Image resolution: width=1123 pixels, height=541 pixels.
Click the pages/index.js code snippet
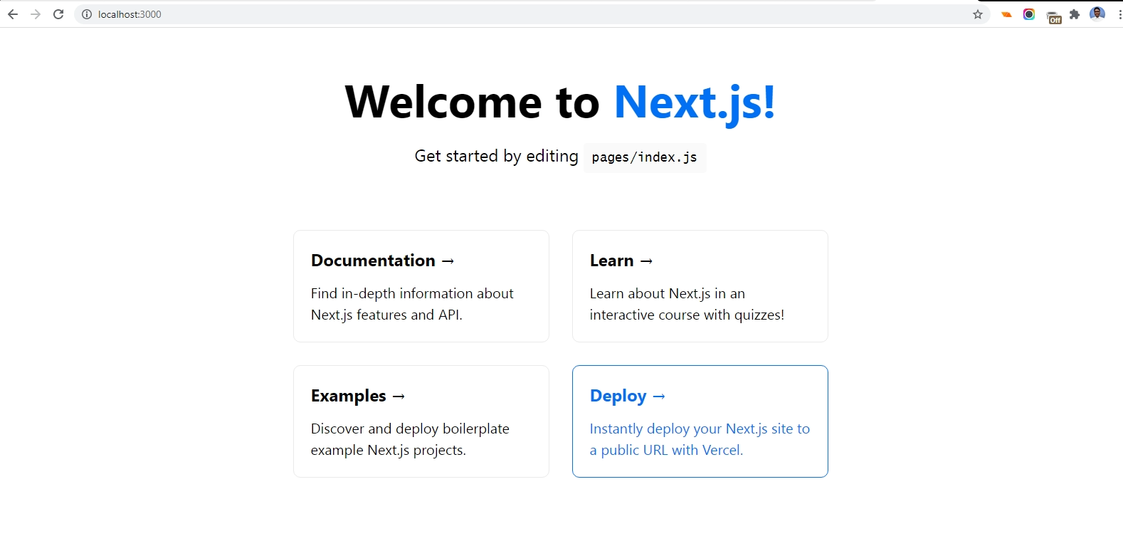click(645, 157)
